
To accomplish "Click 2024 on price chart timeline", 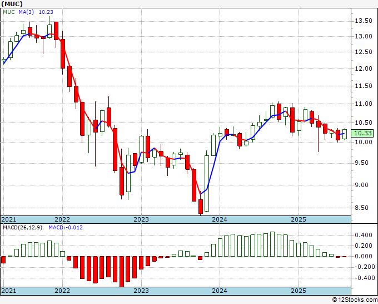I will [x=220, y=219].
